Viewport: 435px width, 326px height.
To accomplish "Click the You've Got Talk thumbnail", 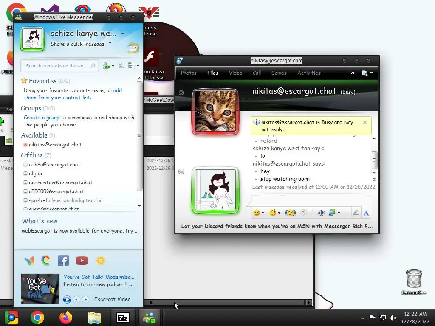I will click(40, 288).
